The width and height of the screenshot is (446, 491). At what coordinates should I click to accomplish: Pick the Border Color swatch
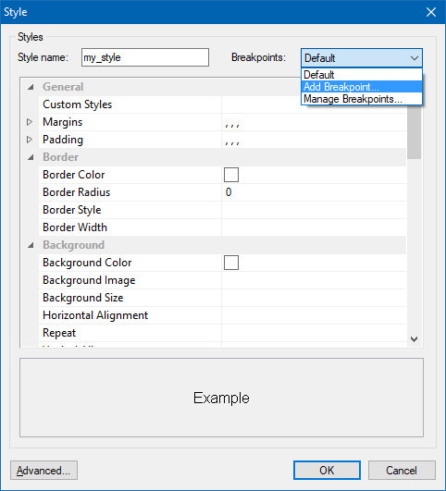point(231,175)
